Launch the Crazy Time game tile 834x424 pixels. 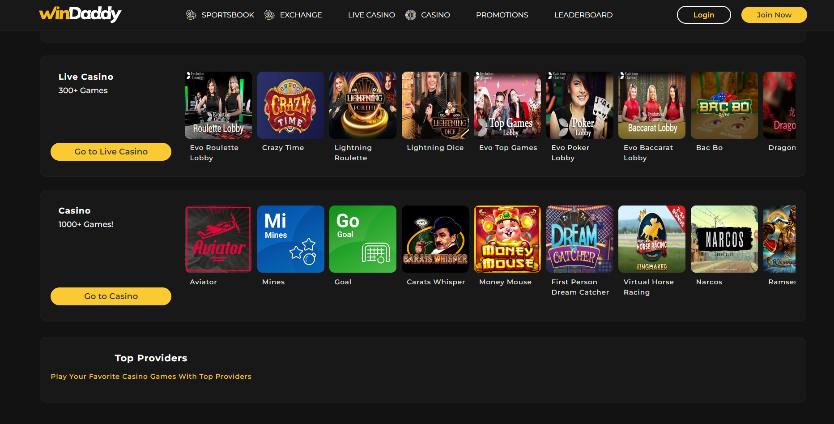[x=291, y=105]
